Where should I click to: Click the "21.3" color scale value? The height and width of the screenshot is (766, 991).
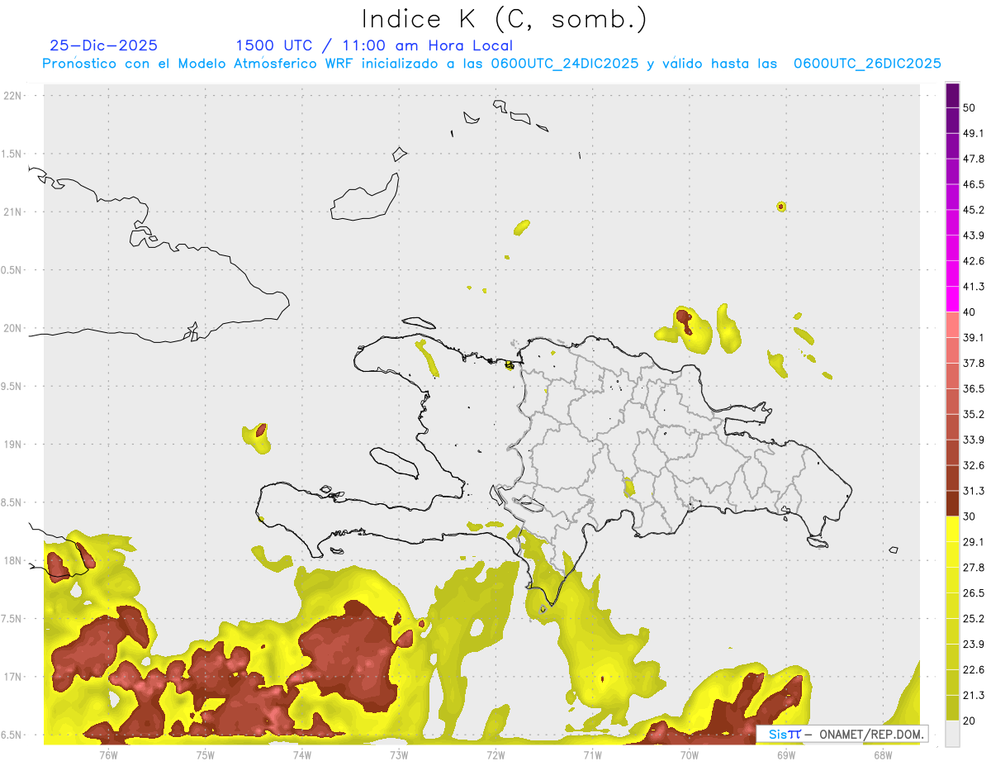[974, 696]
